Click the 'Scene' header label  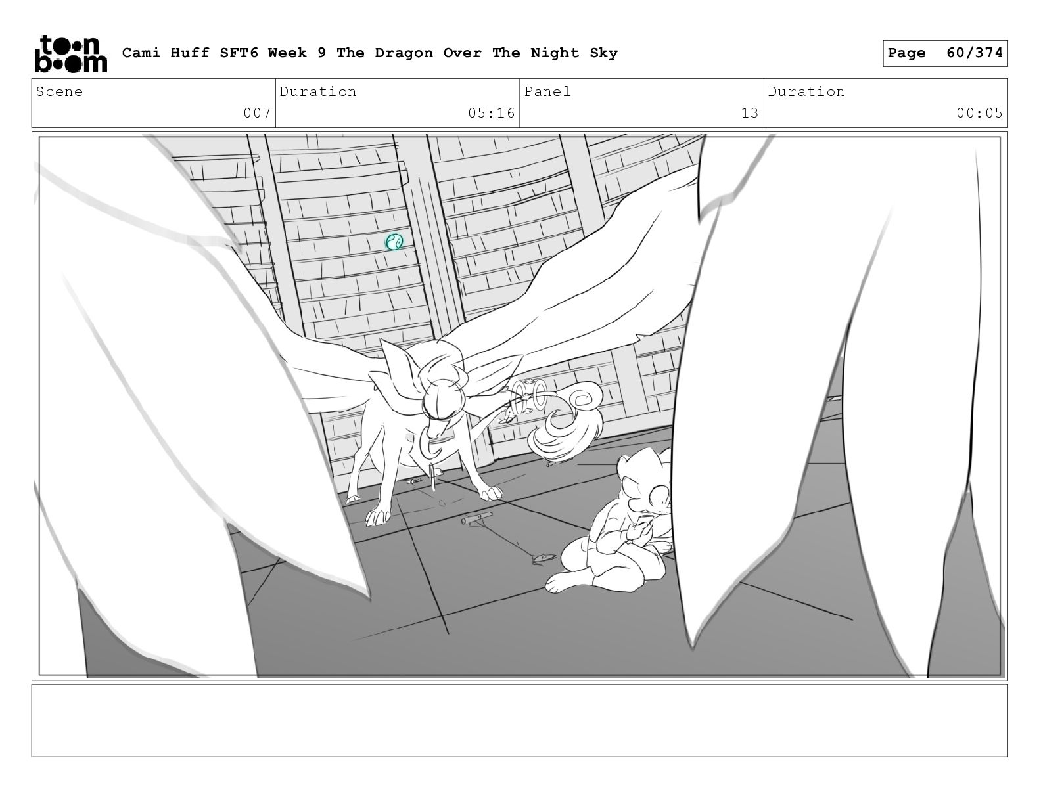click(x=60, y=92)
